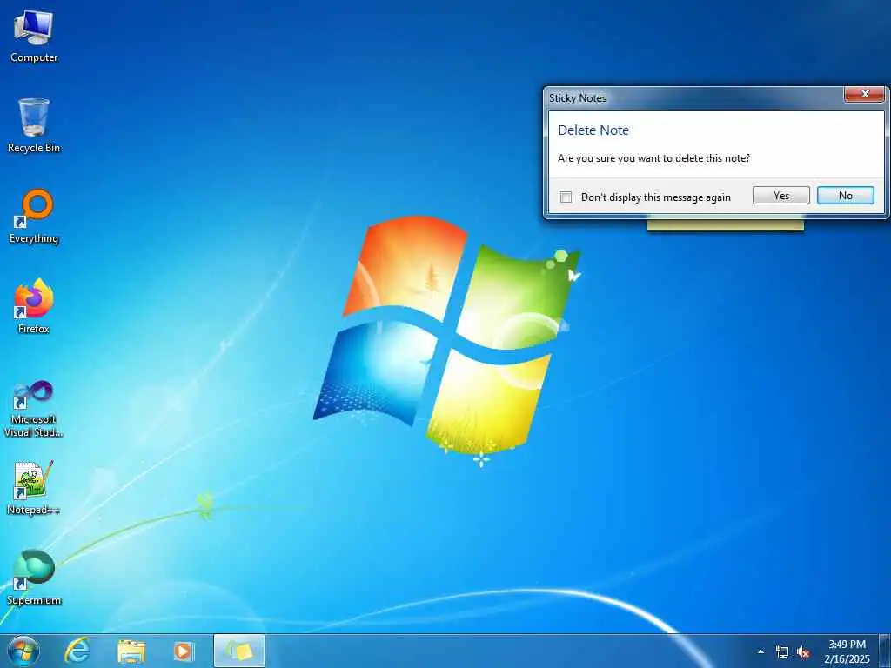Launch Internet Explorer from taskbar
This screenshot has width=891, height=668.
point(77,651)
